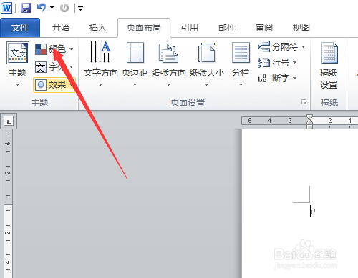
Task: Open the 页面设置 dialog launcher
Action: [x=304, y=102]
